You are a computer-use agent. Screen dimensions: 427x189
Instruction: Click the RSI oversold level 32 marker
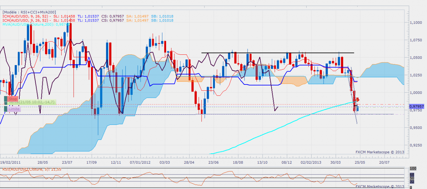[412, 181]
